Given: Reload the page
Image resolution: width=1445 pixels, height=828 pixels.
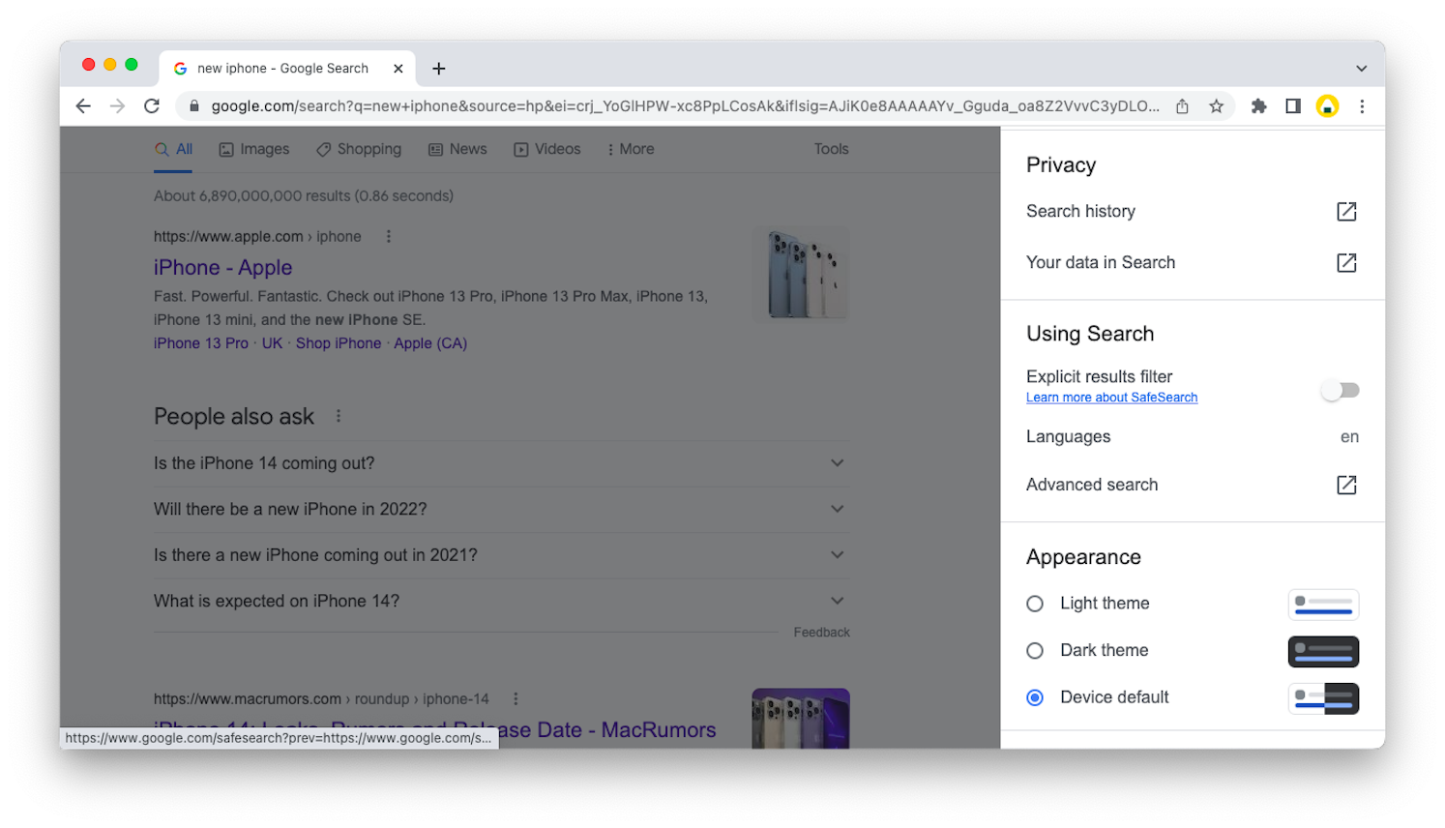Looking at the screenshot, I should pyautogui.click(x=152, y=106).
